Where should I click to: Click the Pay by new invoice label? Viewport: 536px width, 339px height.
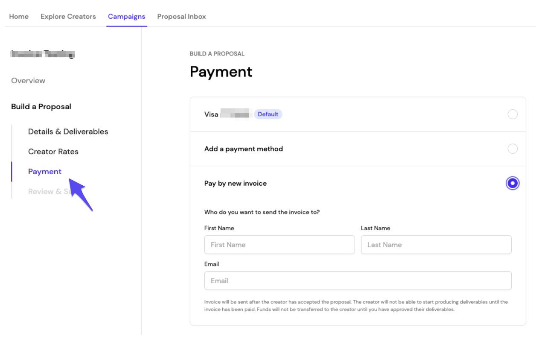pyautogui.click(x=236, y=183)
